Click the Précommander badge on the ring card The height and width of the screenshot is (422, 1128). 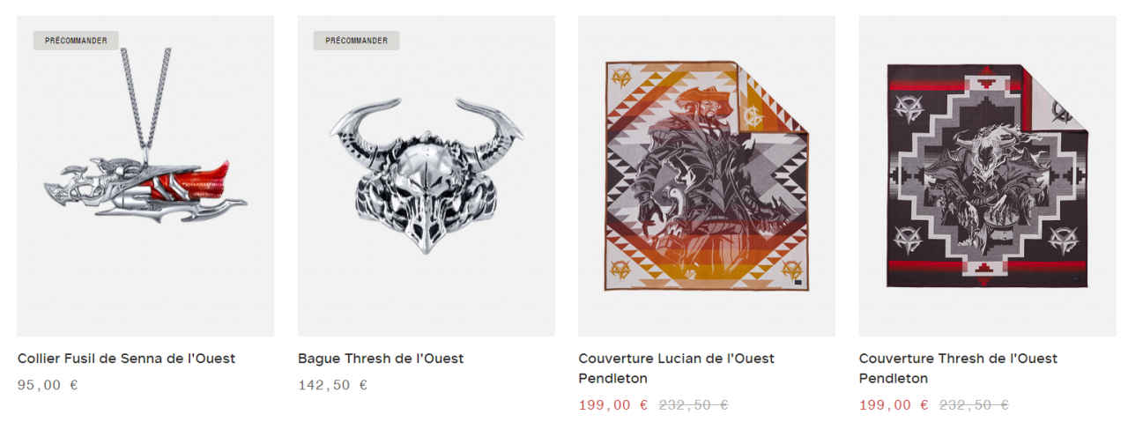[357, 41]
